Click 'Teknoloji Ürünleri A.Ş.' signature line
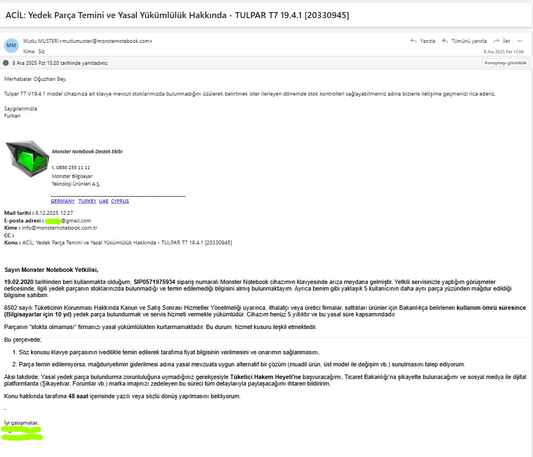 76,184
